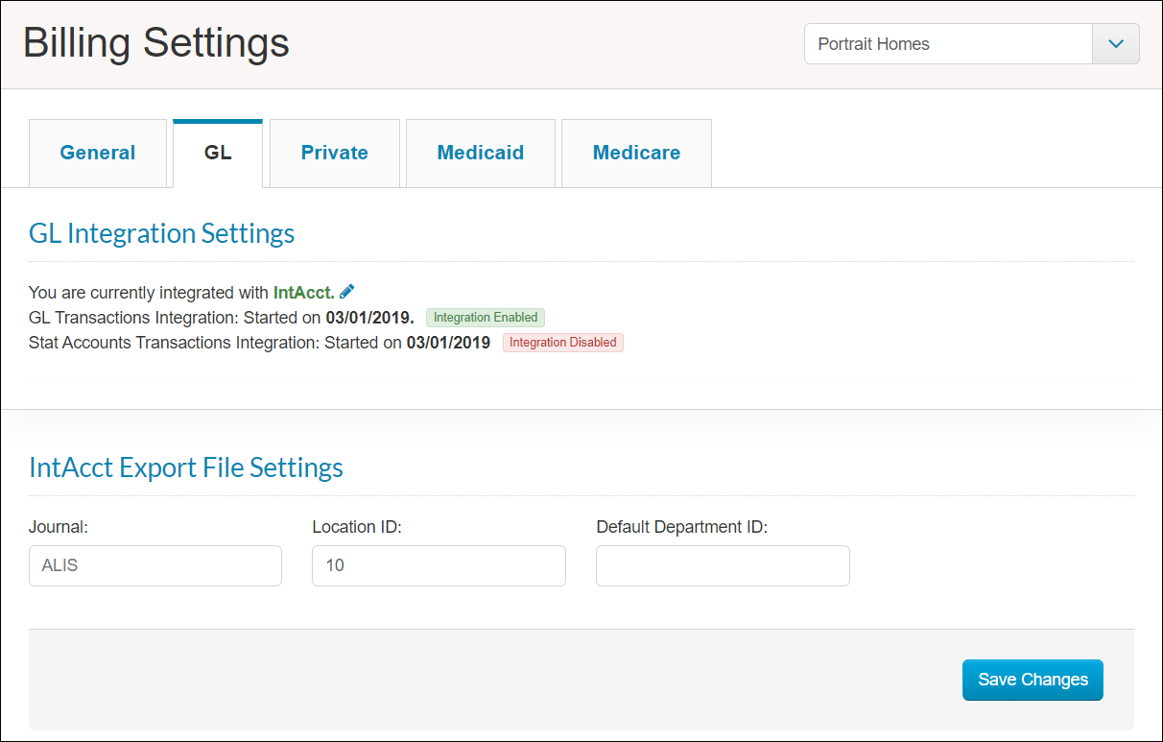The width and height of the screenshot is (1163, 742).
Task: Click the Integration Disabled badge
Action: pyautogui.click(x=563, y=343)
